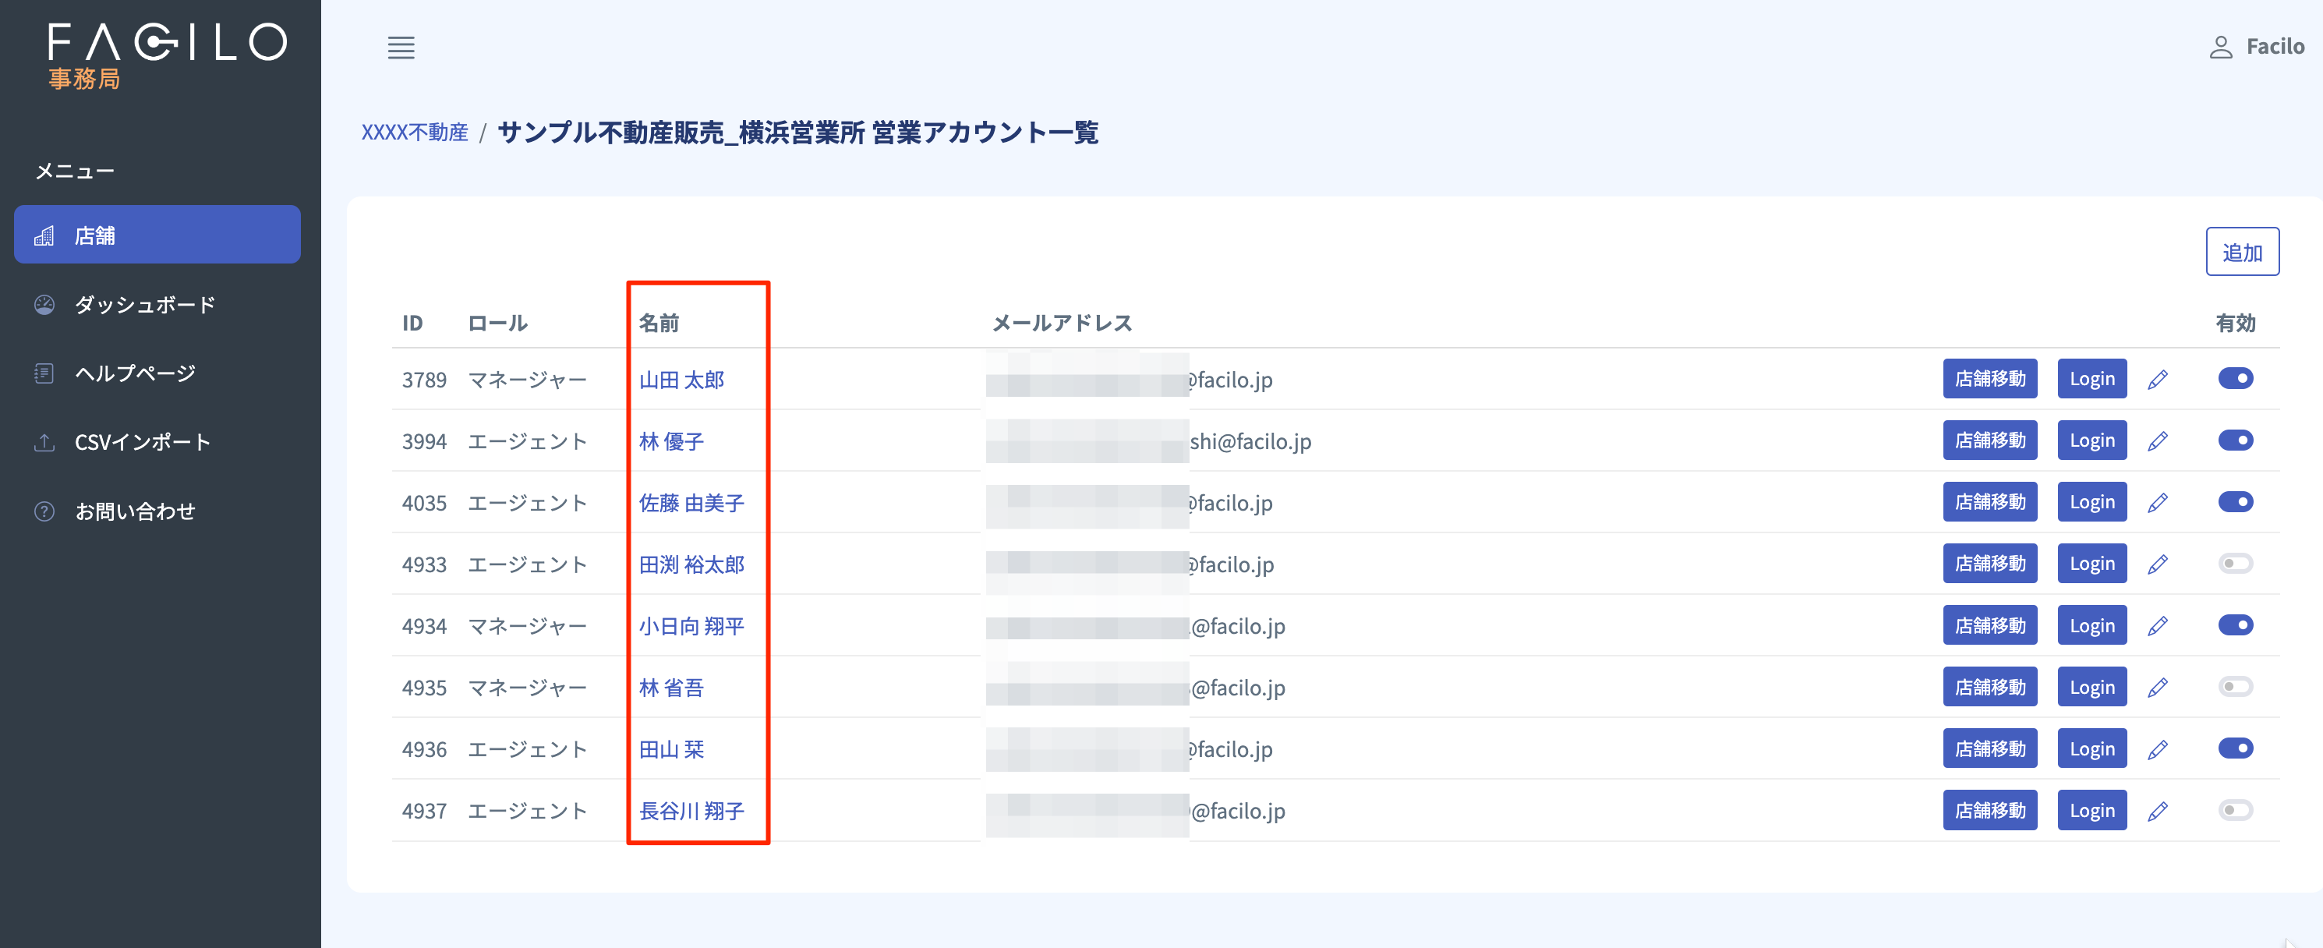Screen dimensions: 2323x948
Task: Edit 林 優子 with the pencil icon
Action: tap(2158, 441)
